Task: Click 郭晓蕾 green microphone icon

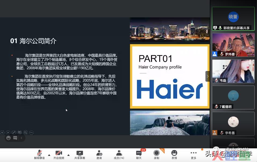Action: click(x=220, y=28)
